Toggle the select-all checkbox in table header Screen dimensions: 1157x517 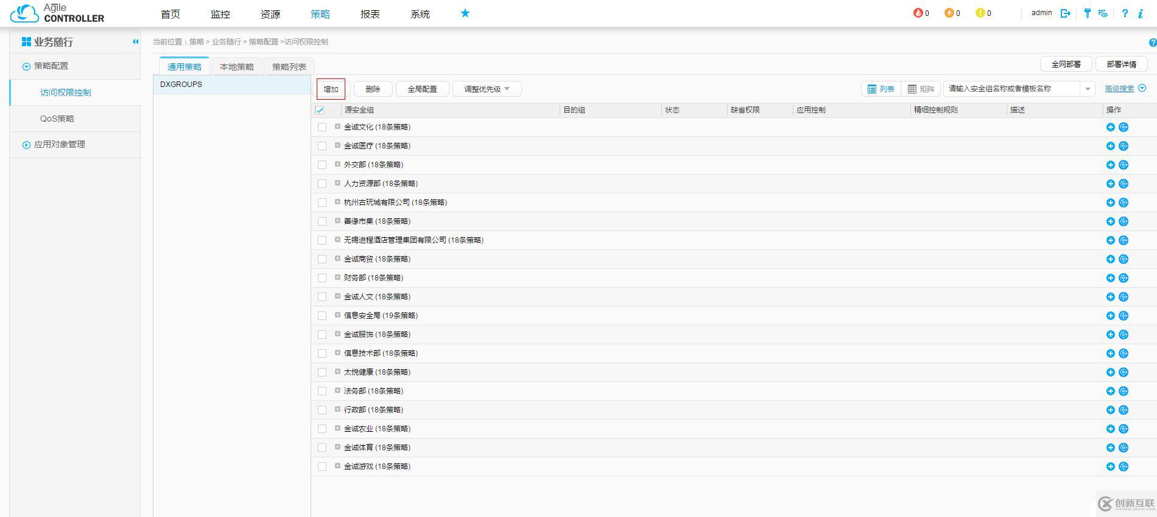pos(320,110)
